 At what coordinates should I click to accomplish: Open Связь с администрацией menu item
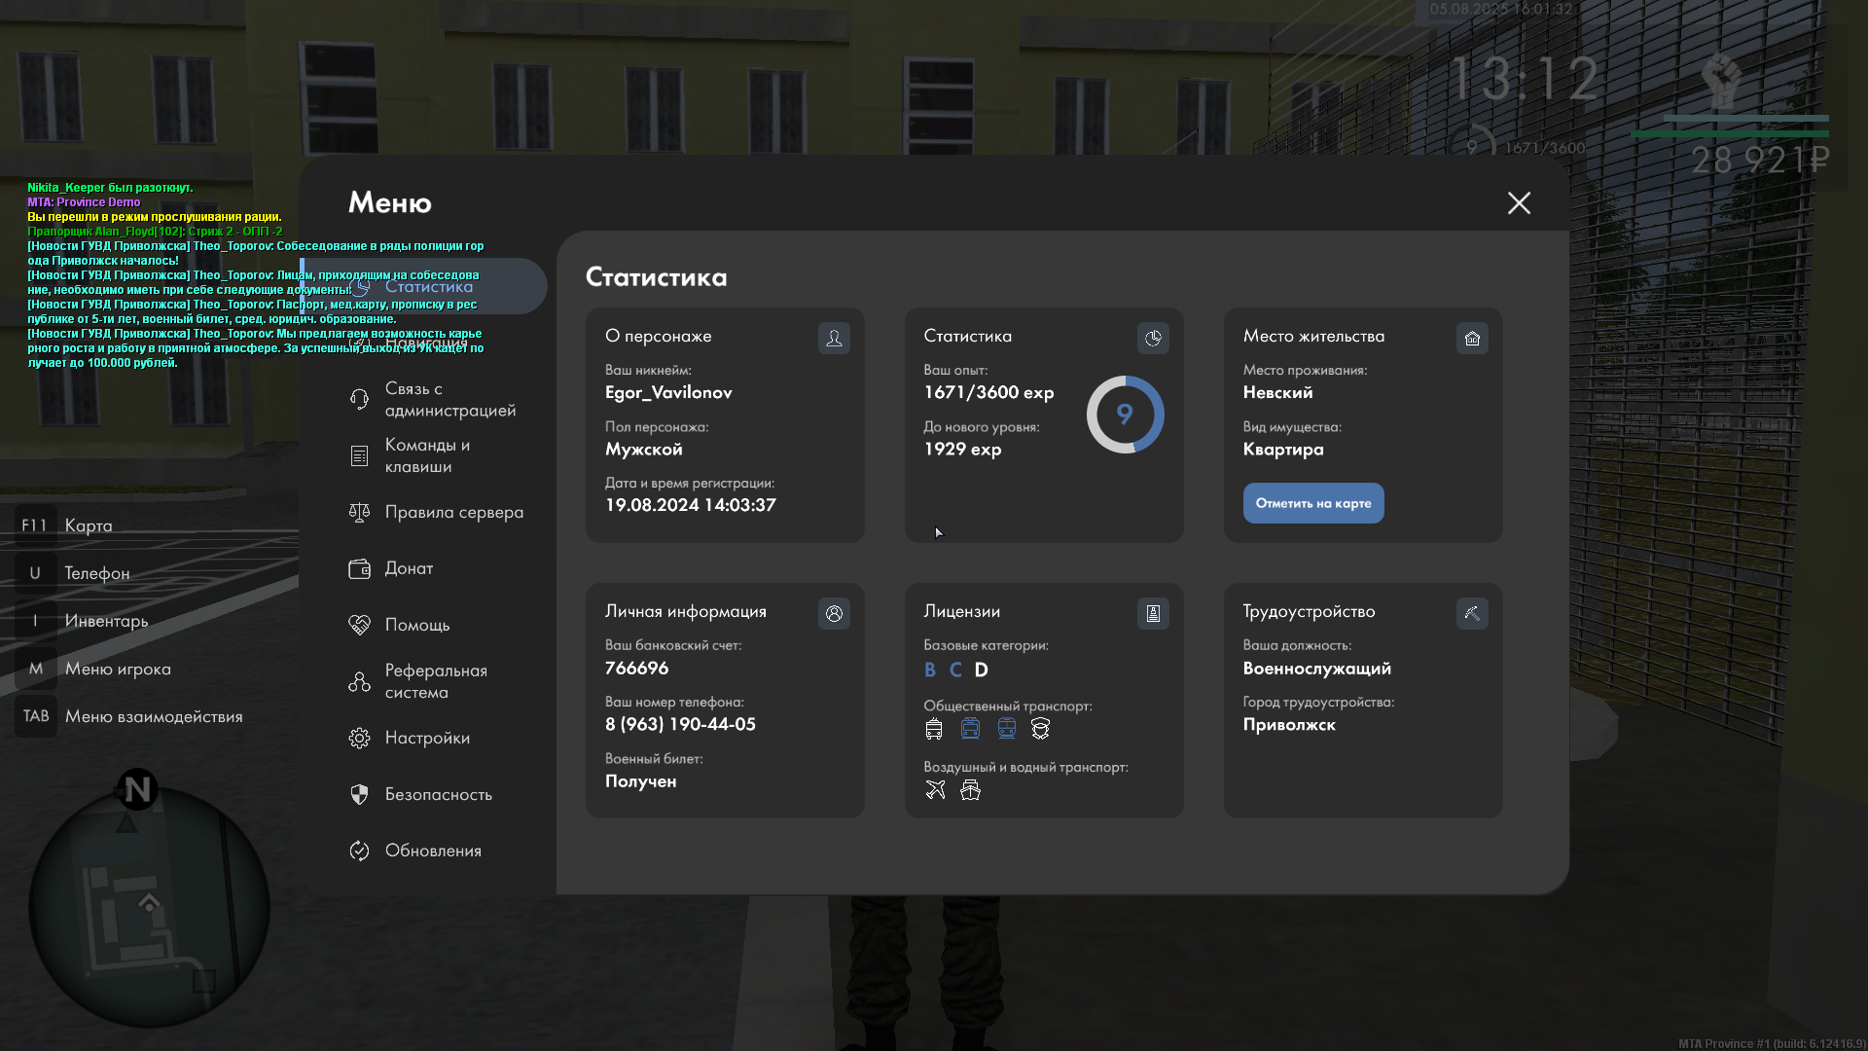pos(449,399)
